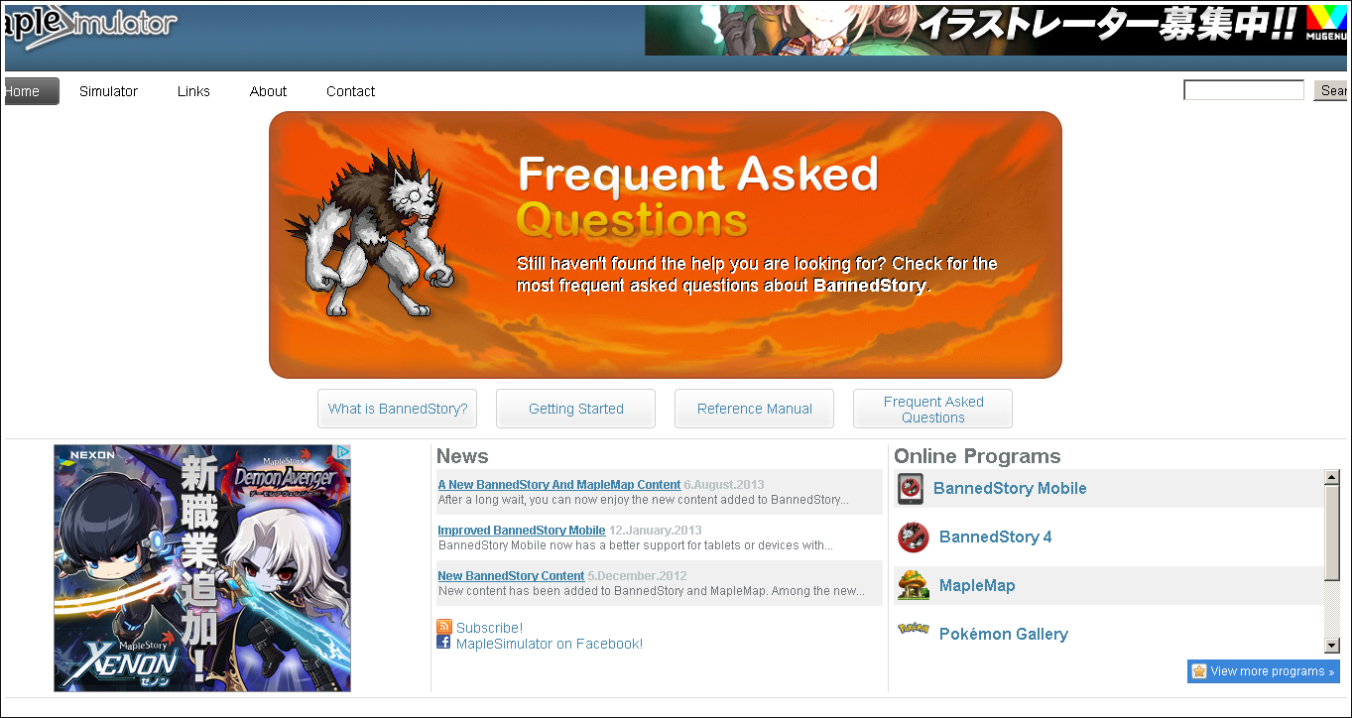The height and width of the screenshot is (718, 1352).
Task: Click the "better support for tablets" news summary
Action: [636, 545]
